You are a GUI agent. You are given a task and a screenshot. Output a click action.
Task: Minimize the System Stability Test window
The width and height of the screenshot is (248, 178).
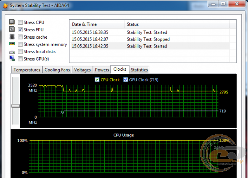pyautogui.click(x=213, y=4)
